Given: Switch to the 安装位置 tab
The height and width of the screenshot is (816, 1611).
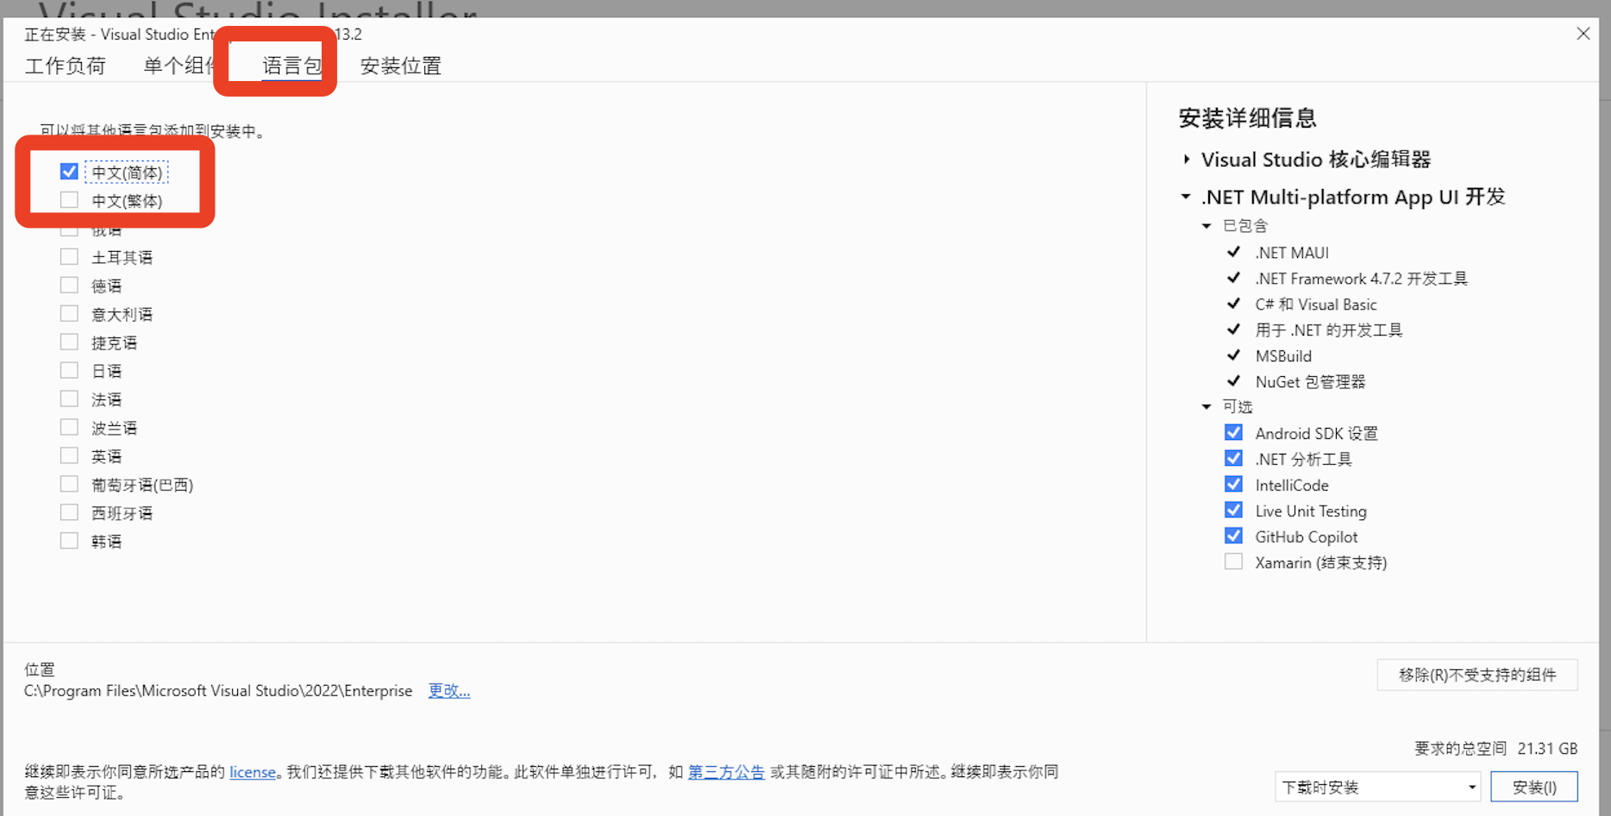Looking at the screenshot, I should [399, 66].
